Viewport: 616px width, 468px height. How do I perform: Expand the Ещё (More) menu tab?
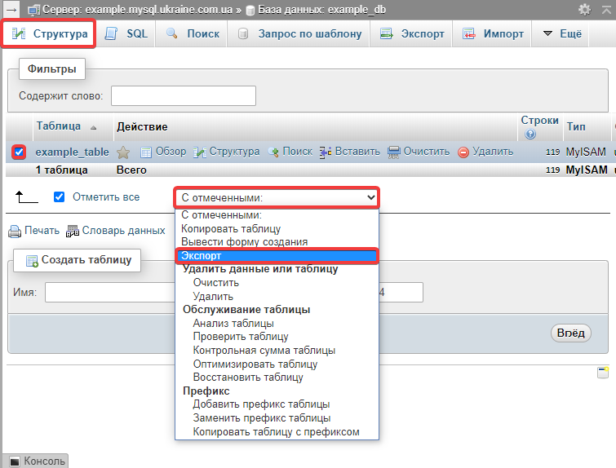pyautogui.click(x=561, y=33)
